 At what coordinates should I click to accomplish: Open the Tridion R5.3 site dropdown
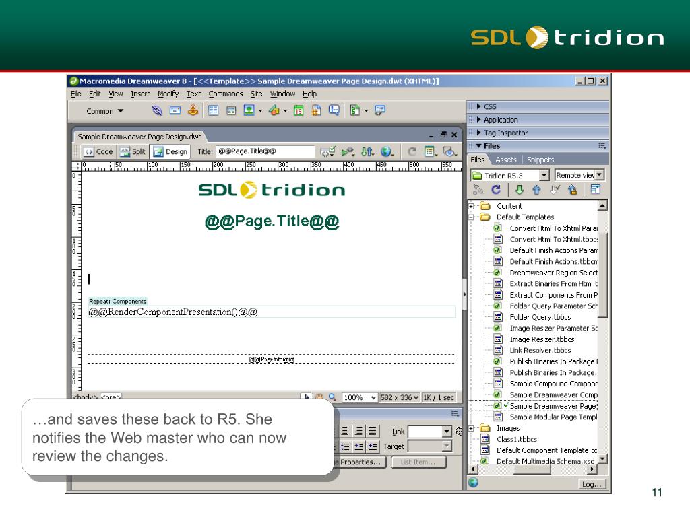coord(544,176)
